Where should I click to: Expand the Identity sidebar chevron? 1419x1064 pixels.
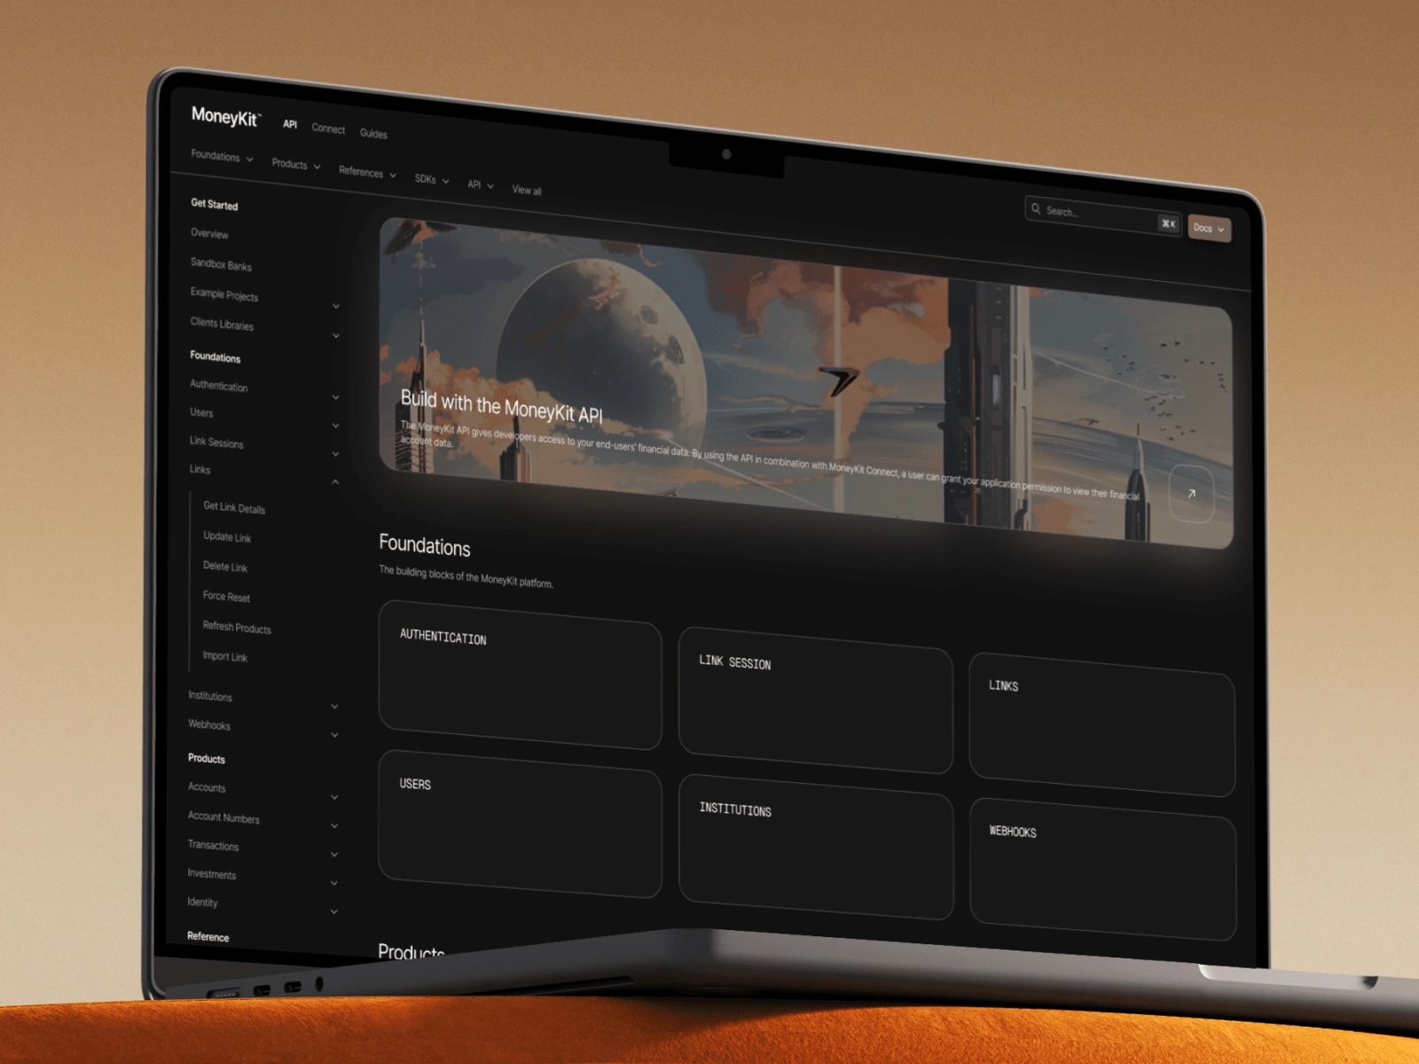(334, 911)
